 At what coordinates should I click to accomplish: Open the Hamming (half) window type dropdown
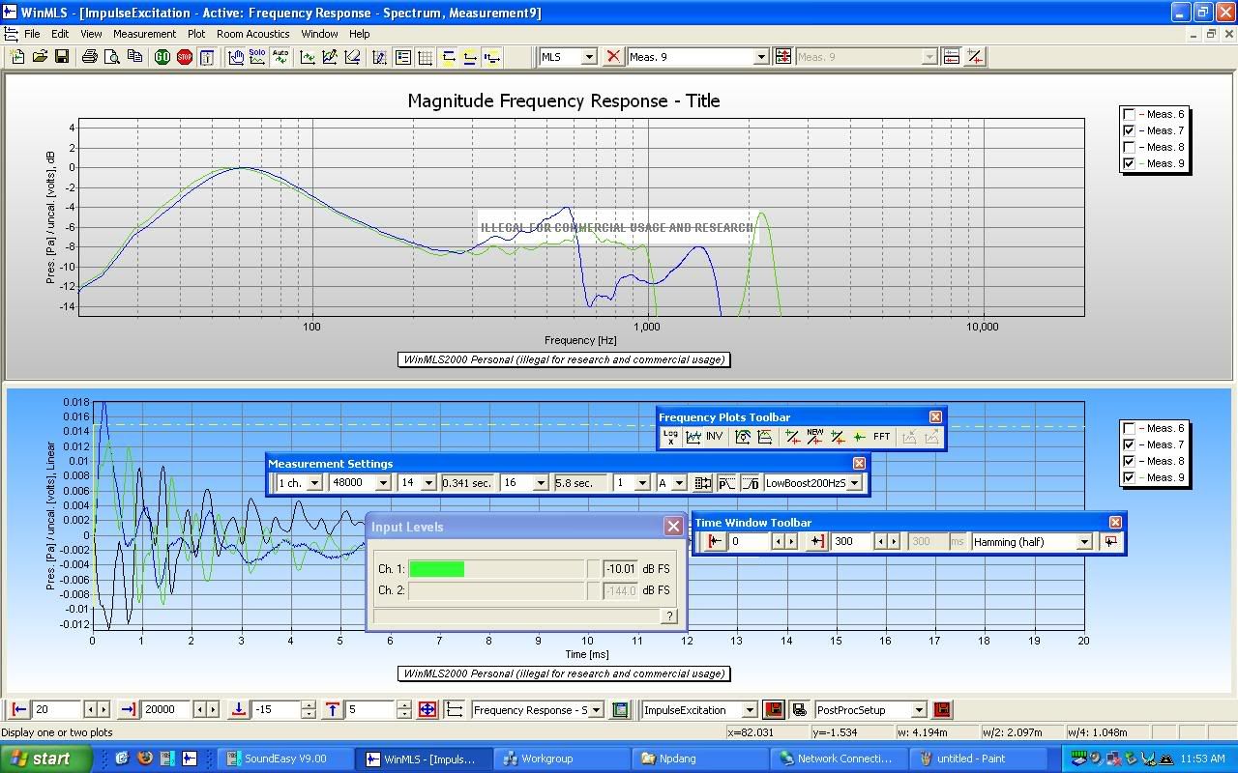point(1084,542)
